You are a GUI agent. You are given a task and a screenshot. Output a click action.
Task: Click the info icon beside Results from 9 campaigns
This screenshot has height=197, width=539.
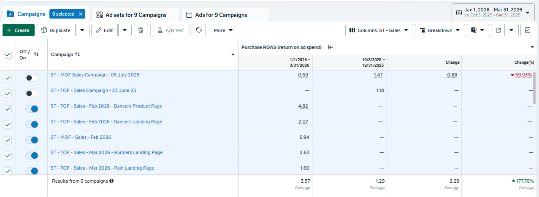[x=111, y=181]
